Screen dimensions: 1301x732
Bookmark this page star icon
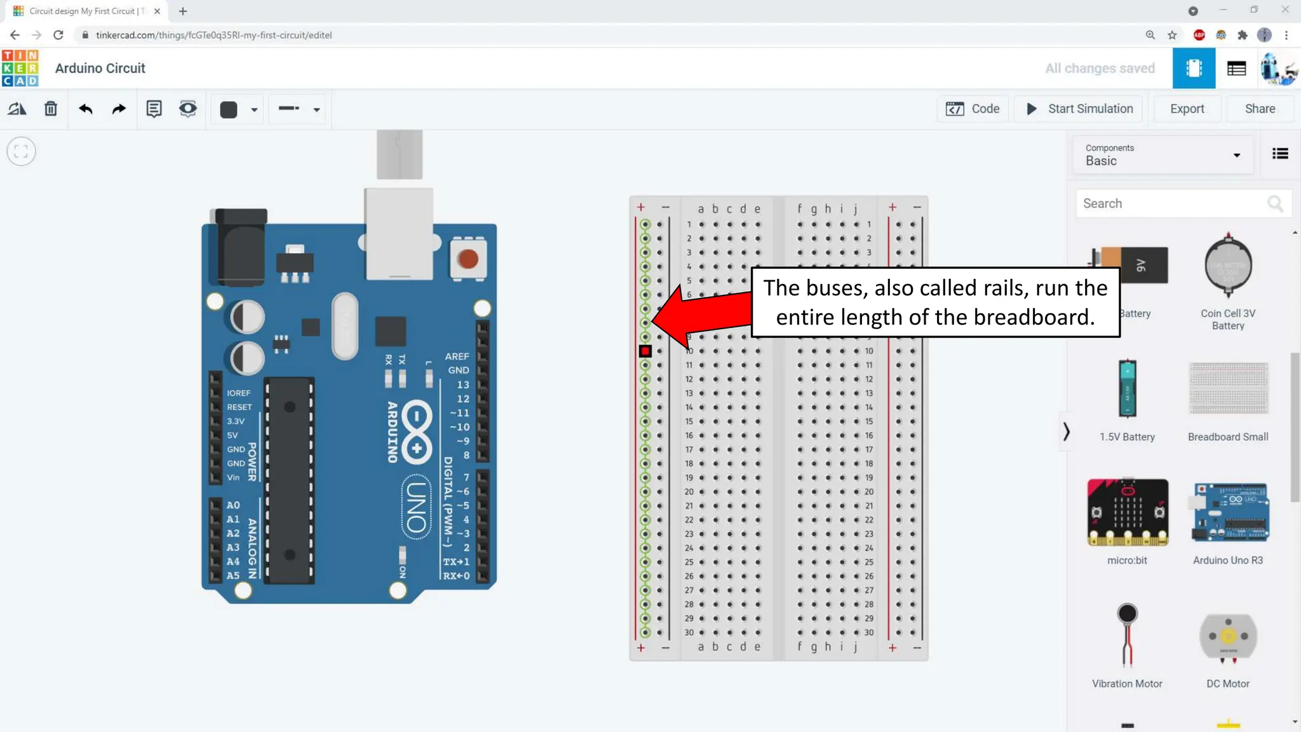tap(1172, 35)
